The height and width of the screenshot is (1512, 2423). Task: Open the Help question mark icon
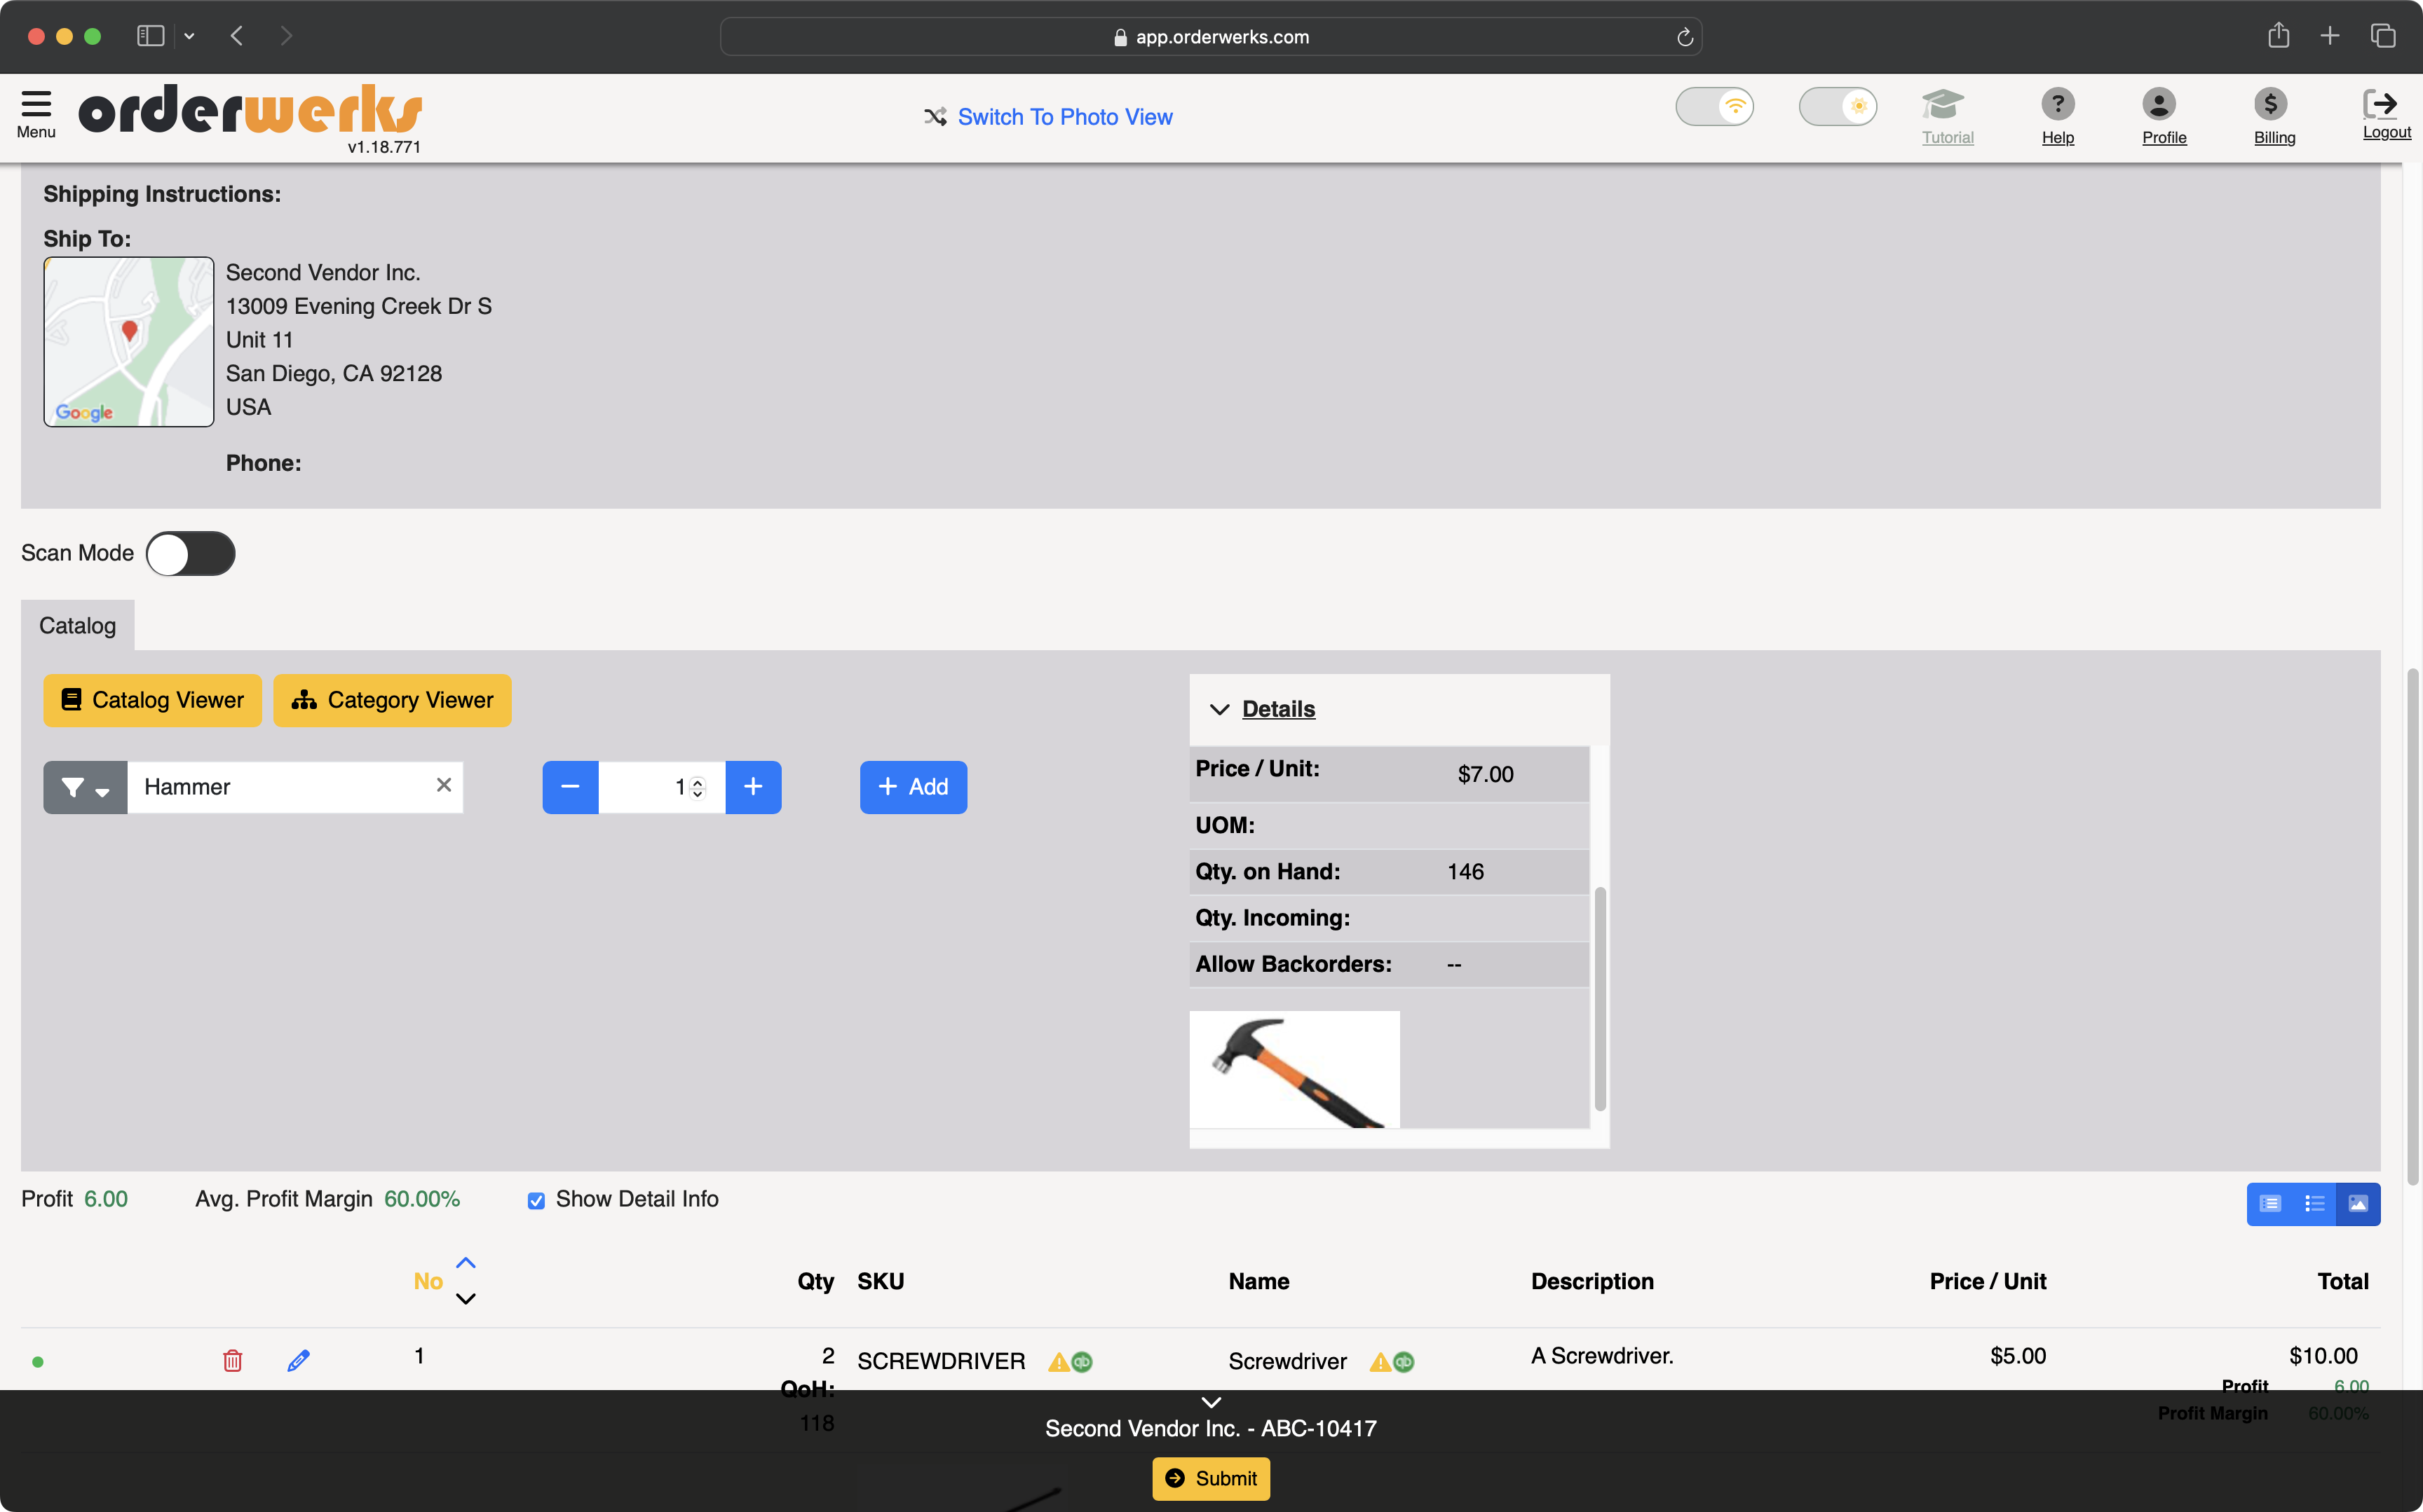pos(2058,104)
